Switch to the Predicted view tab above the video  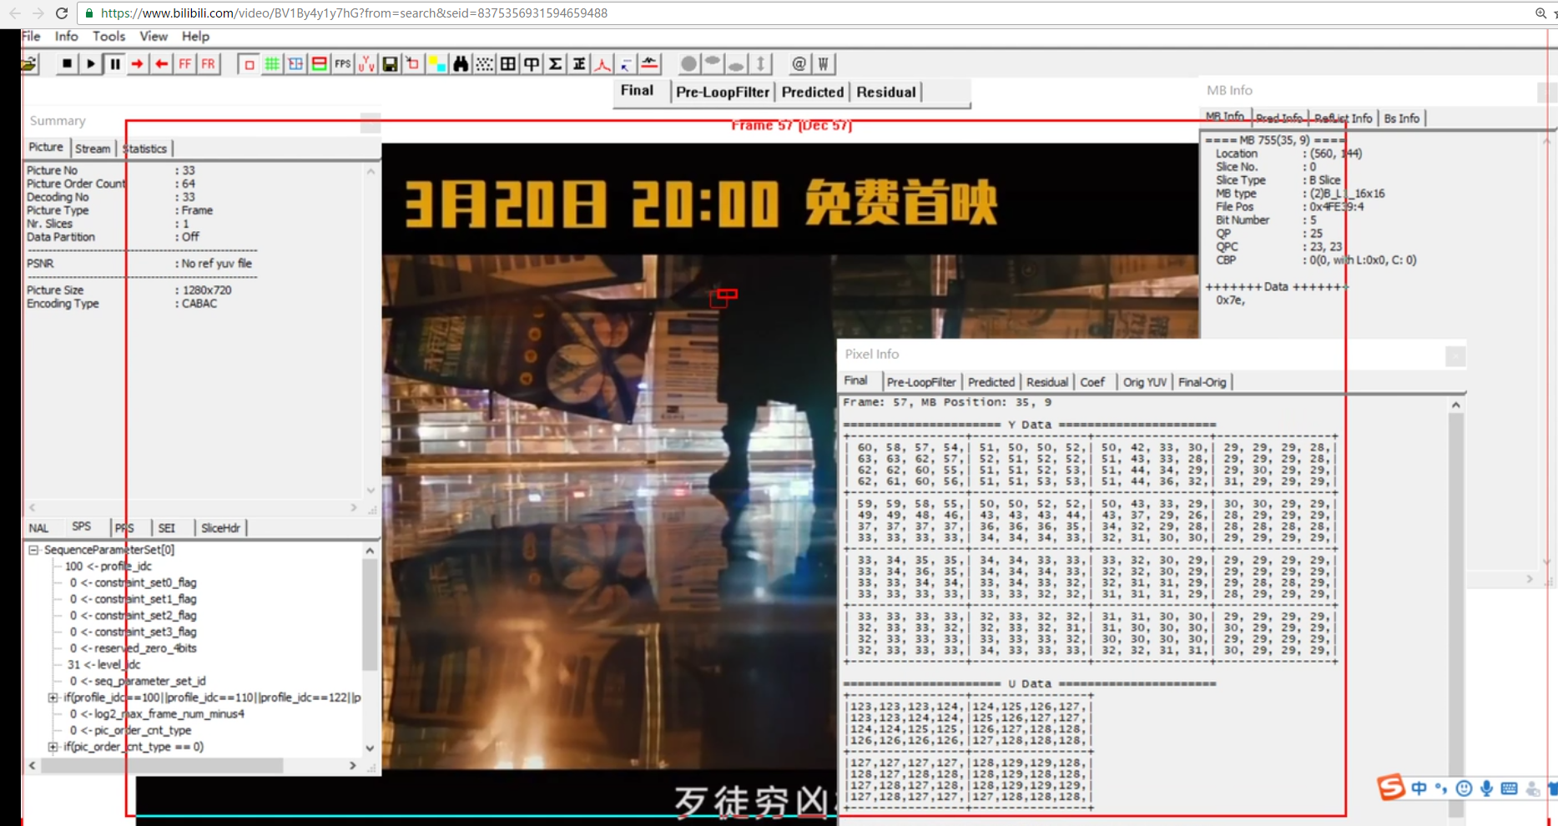813,92
